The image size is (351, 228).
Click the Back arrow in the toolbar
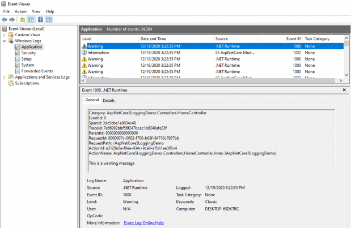5,19
